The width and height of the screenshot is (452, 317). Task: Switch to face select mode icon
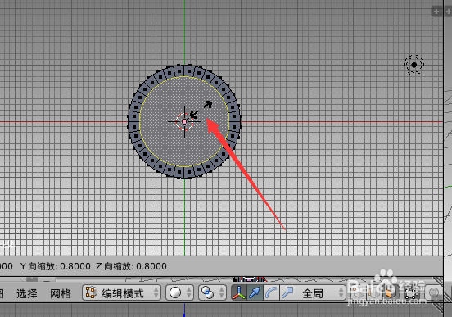tap(391, 292)
